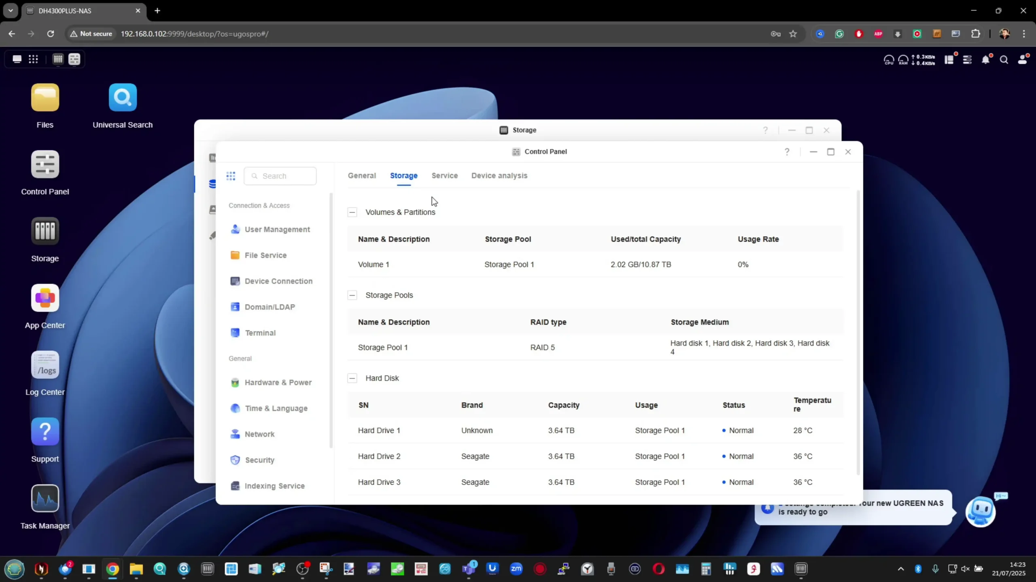Switch to the Service tab

point(444,176)
